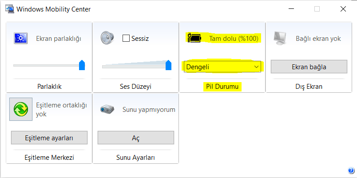The image size is (357, 178).
Task: Click the volume slider thumb
Action: pyautogui.click(x=168, y=65)
